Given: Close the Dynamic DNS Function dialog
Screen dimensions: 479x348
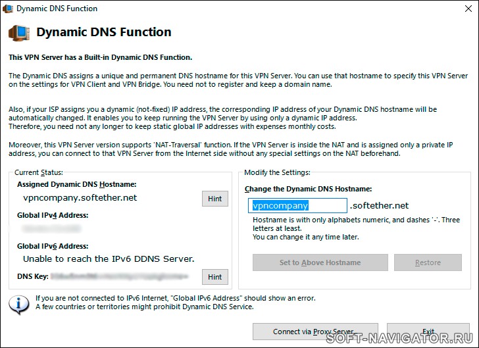Looking at the screenshot, I should tap(468, 9).
